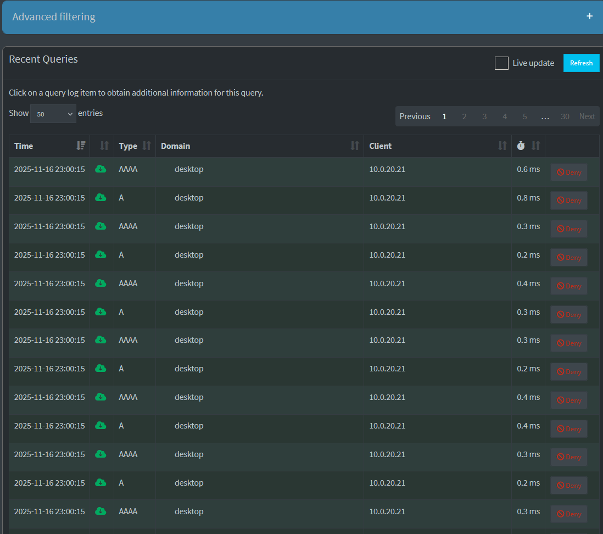The height and width of the screenshot is (534, 603).
Task: Click the Domain column sort arrows
Action: [x=355, y=146]
